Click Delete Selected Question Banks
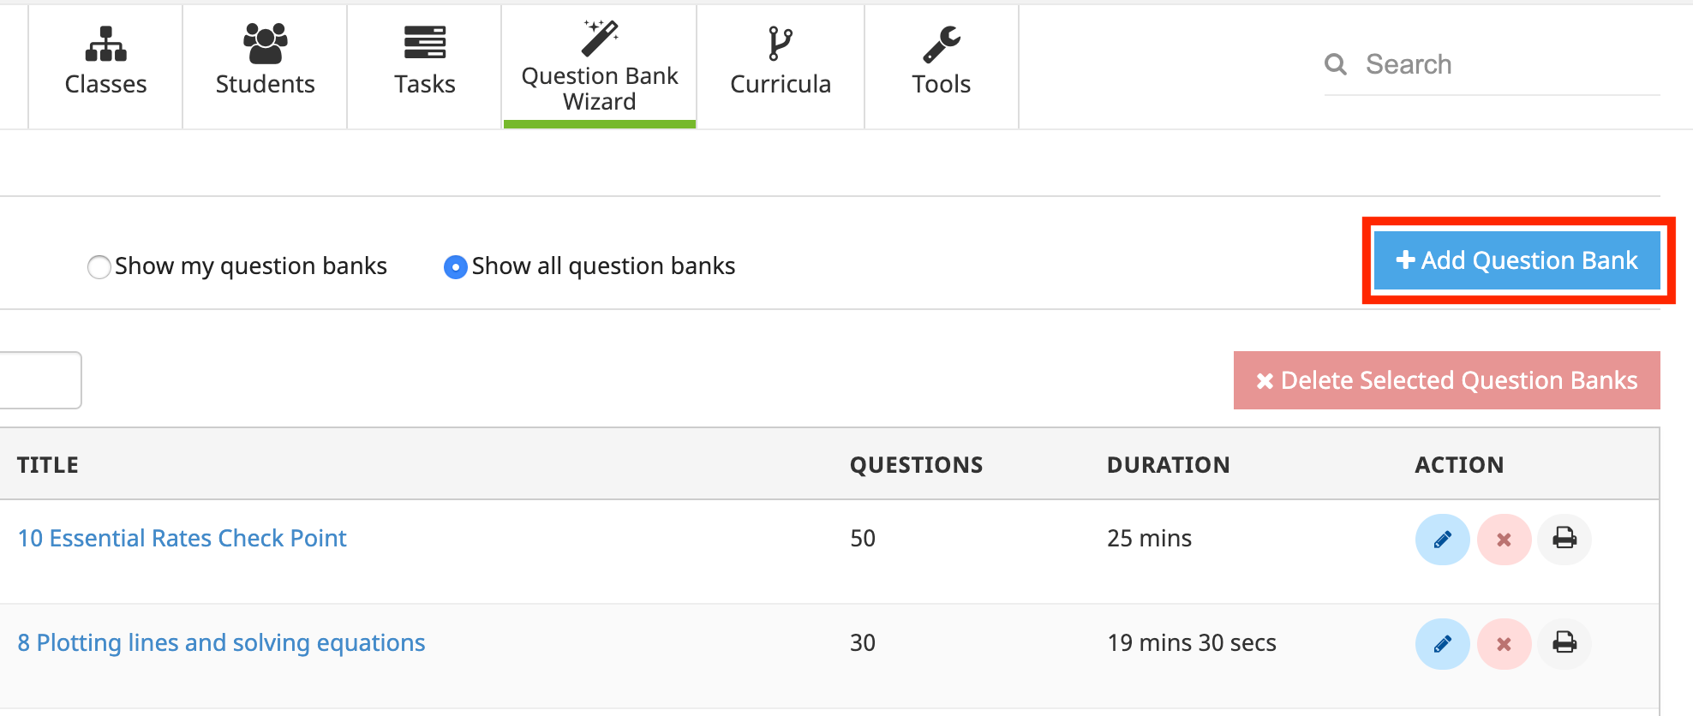This screenshot has height=716, width=1693. 1446,380
